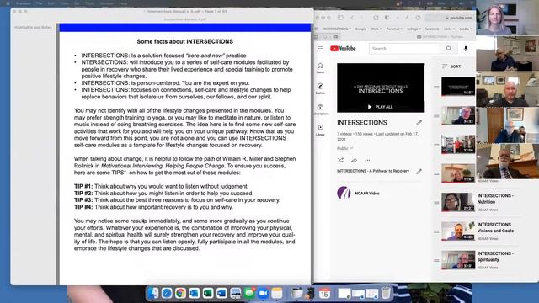Open the playlist's three-dot more options
The height and width of the screenshot is (303, 539).
pyautogui.click(x=367, y=160)
